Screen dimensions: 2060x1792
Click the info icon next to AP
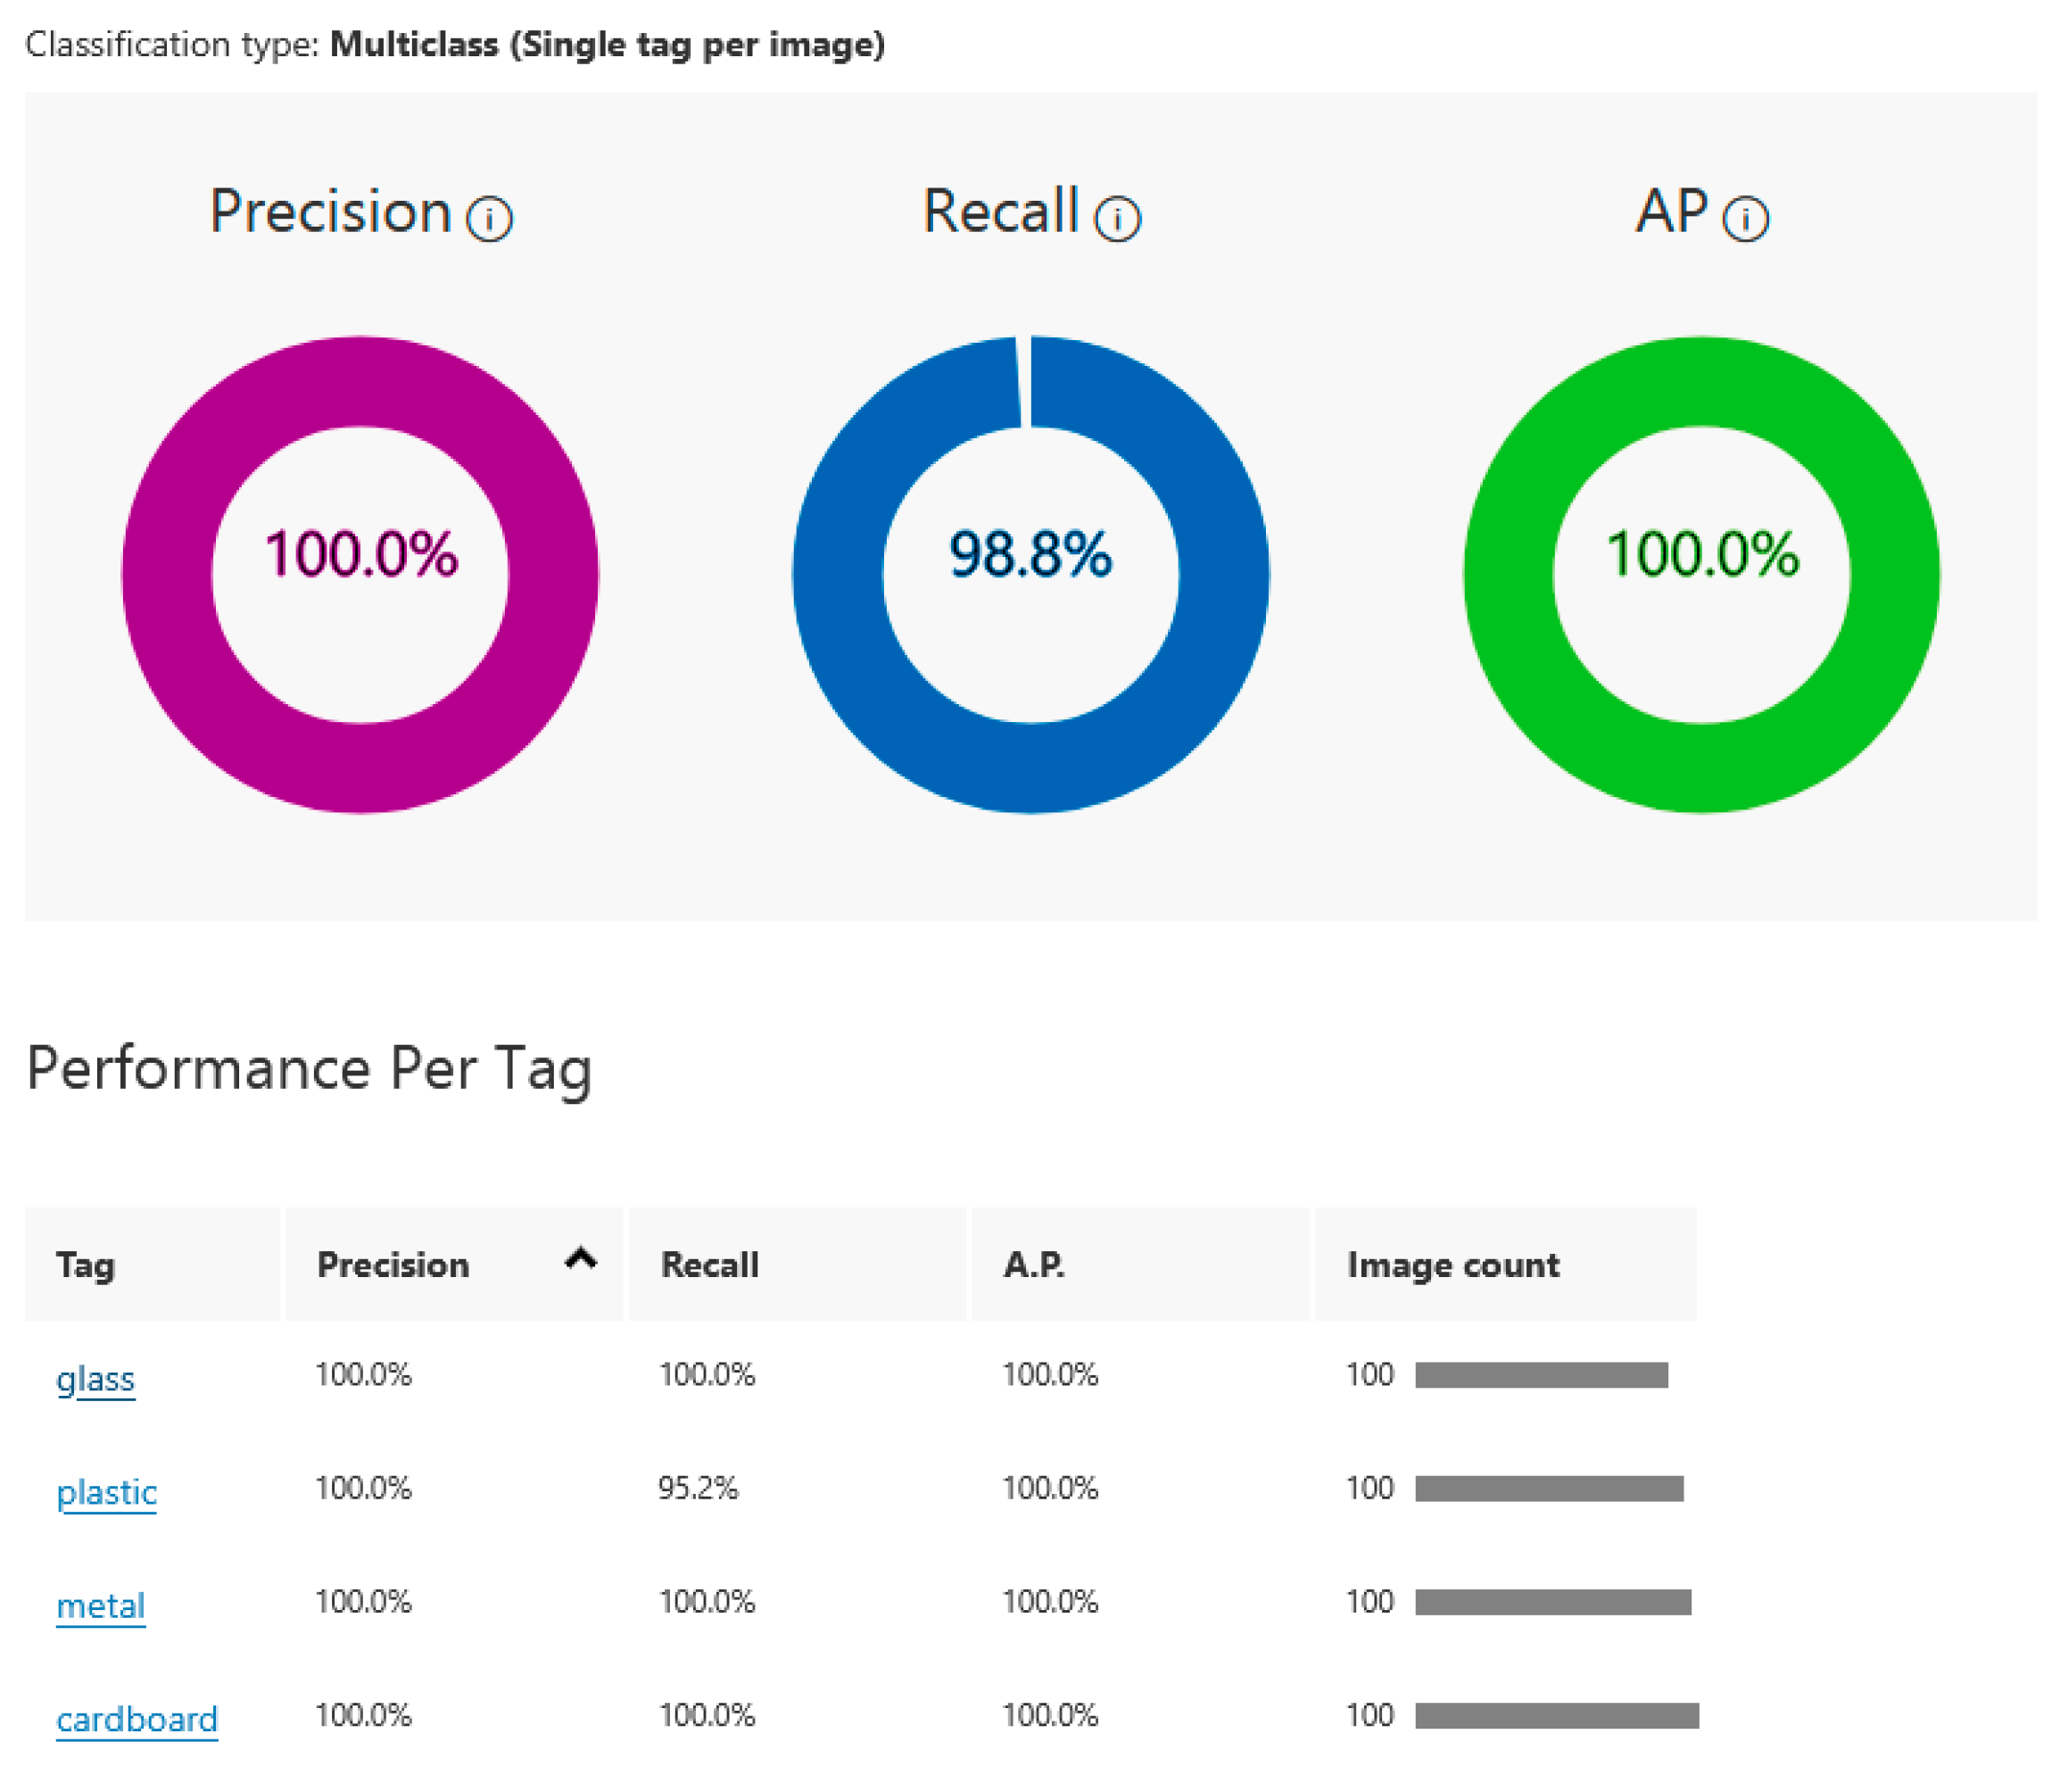[1745, 218]
